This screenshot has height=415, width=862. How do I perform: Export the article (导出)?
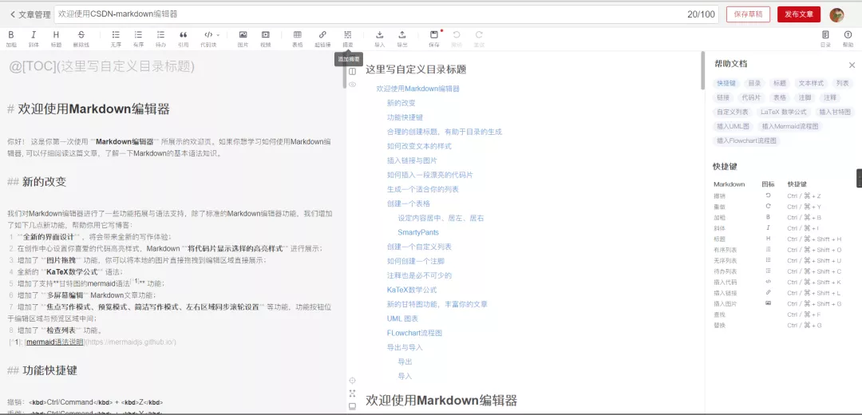(402, 38)
